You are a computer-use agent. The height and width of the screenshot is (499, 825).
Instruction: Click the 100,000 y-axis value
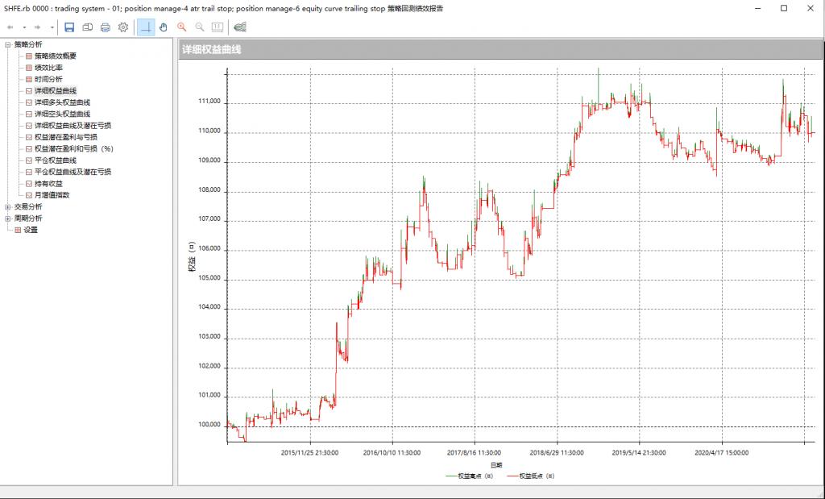[209, 424]
